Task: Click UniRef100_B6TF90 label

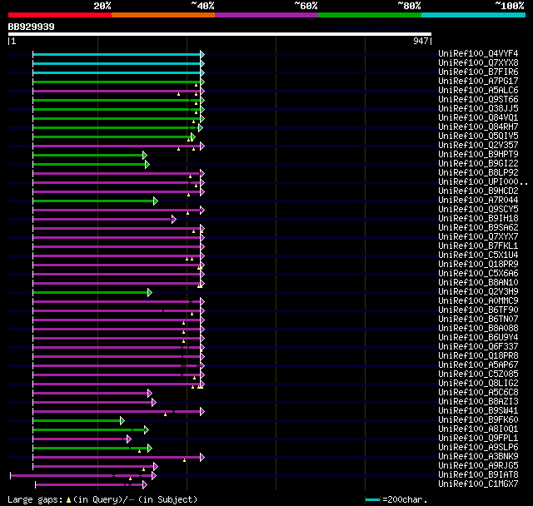Action: point(478,310)
